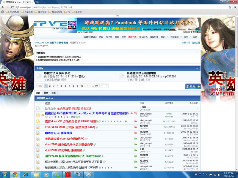
Task: Collapse the 本版規則 section
Action: point(197,52)
